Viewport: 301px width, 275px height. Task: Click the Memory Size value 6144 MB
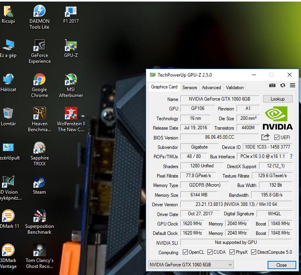[199, 195]
